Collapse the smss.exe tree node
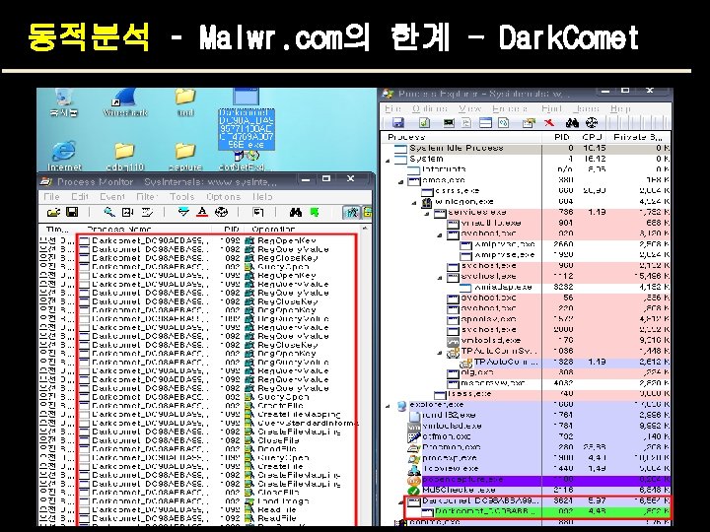The image size is (710, 532). point(400,181)
